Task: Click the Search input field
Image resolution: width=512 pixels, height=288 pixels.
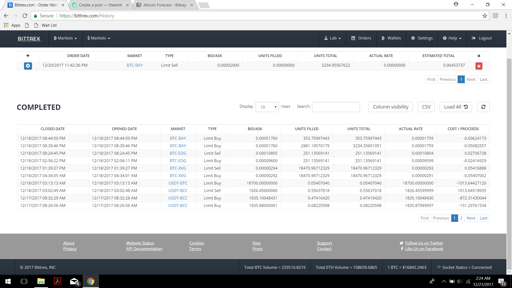Action: [336, 107]
